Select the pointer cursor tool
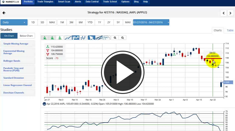 [92, 38]
